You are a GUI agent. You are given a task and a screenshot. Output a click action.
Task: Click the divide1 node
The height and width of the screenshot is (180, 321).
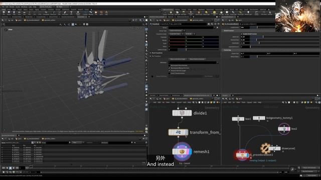coord(182,113)
